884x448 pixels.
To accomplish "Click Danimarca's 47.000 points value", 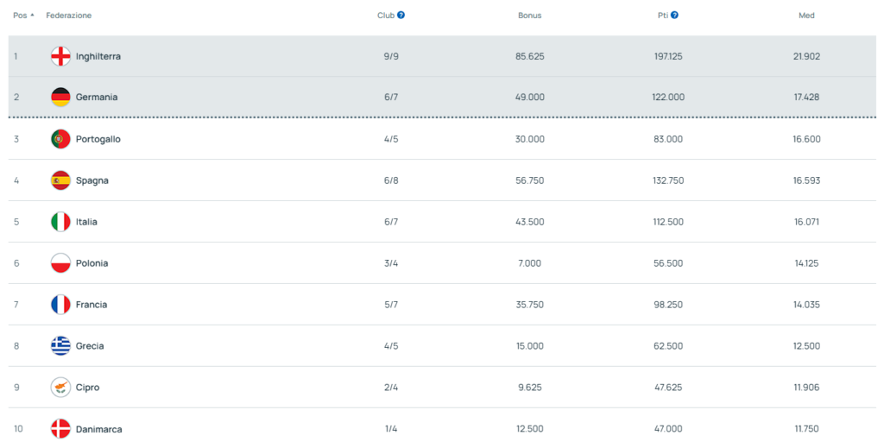I will (668, 429).
